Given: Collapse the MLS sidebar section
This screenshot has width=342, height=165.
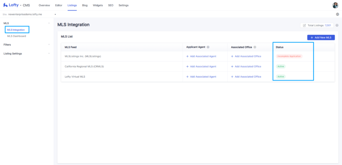Looking at the screenshot, I should point(49,23).
